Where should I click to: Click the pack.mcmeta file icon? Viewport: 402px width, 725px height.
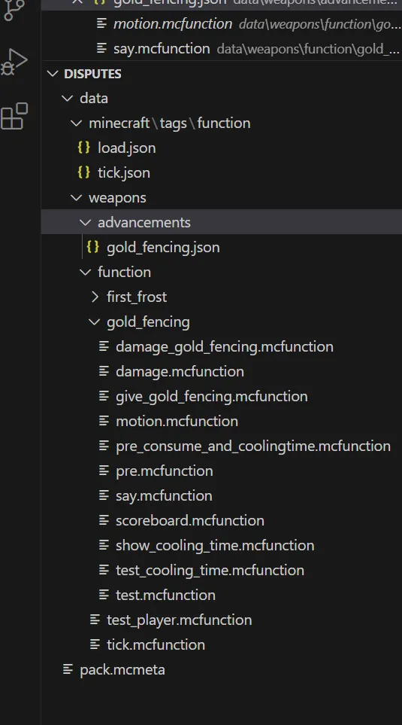click(x=68, y=669)
